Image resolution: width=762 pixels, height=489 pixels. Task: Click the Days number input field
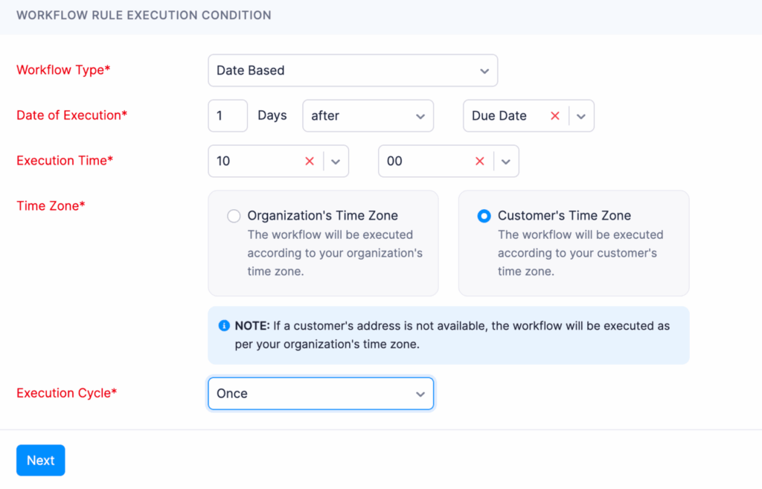click(x=228, y=115)
